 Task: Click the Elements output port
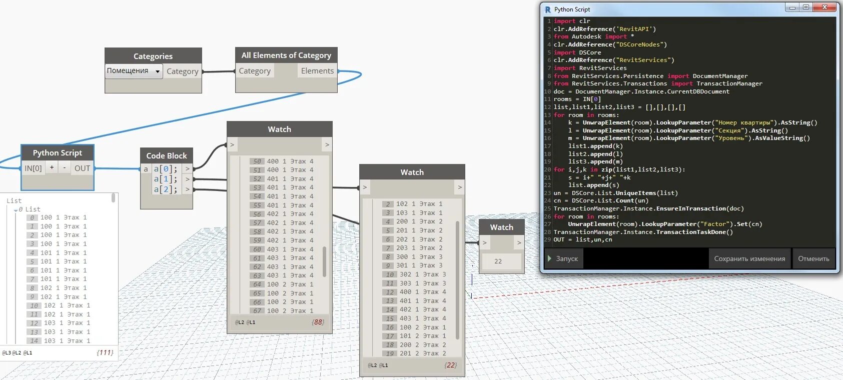317,71
